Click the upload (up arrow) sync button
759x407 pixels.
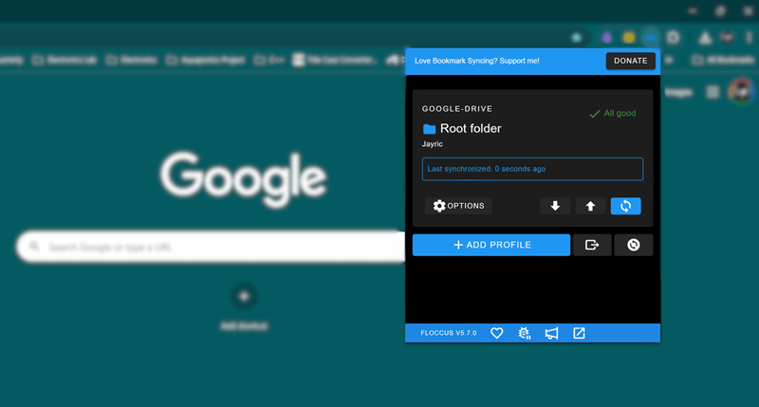[x=590, y=206]
